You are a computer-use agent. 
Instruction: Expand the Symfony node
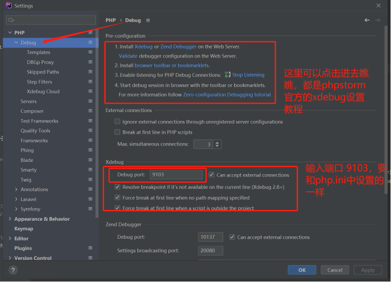(x=16, y=209)
